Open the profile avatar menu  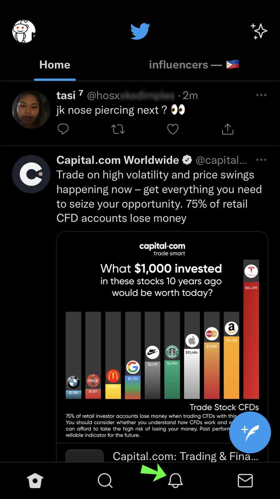tap(24, 31)
